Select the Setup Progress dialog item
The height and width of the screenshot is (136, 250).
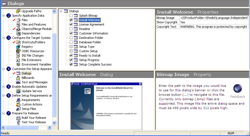tap(89, 60)
